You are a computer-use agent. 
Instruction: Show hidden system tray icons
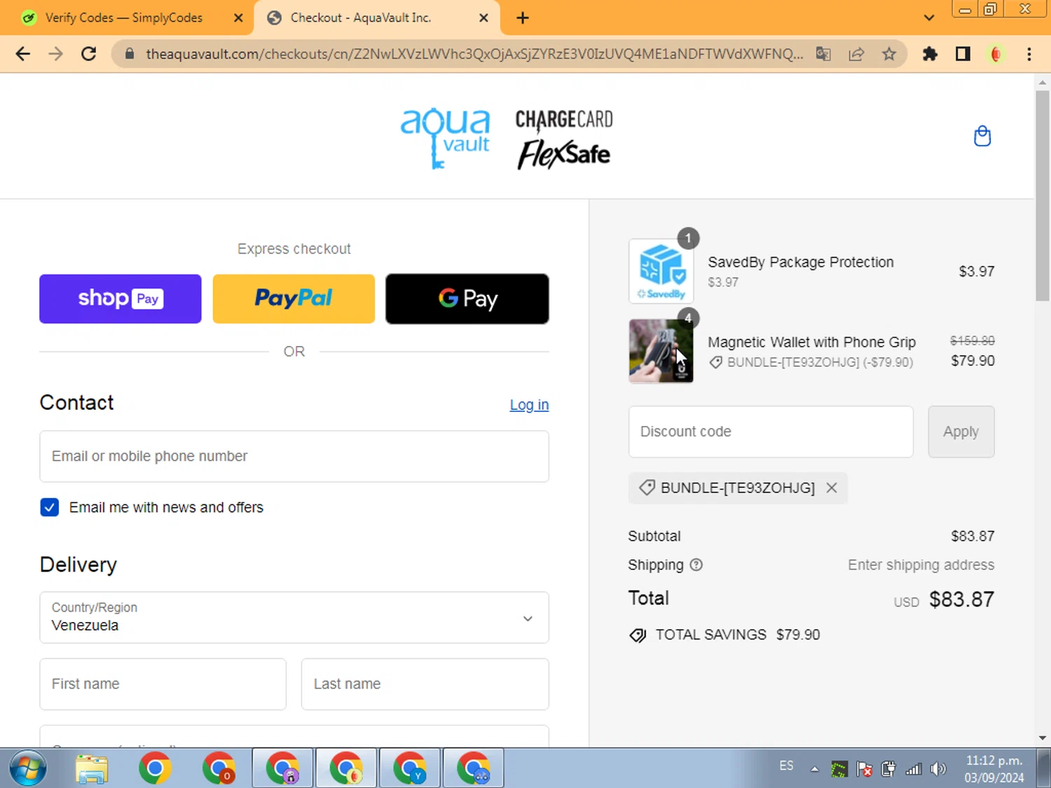[814, 769]
